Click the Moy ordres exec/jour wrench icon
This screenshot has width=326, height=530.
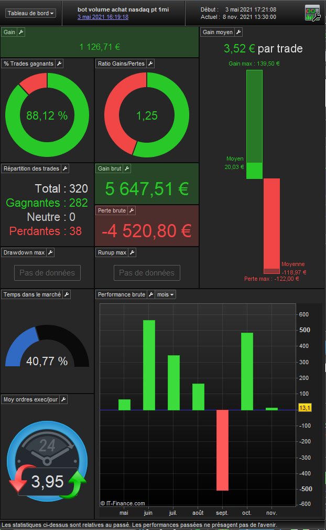63,399
